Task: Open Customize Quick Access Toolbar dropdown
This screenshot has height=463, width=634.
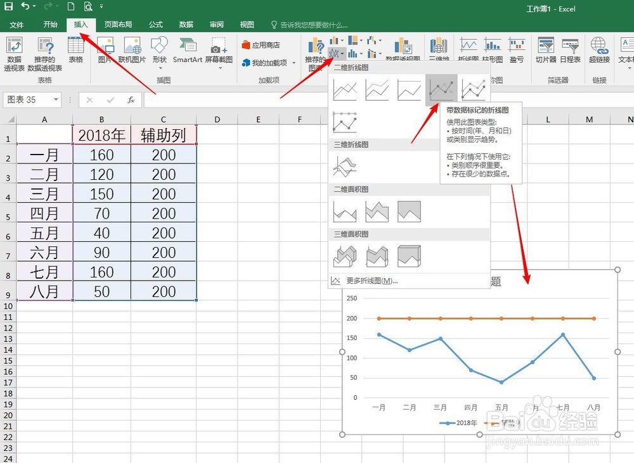Action: point(101,6)
